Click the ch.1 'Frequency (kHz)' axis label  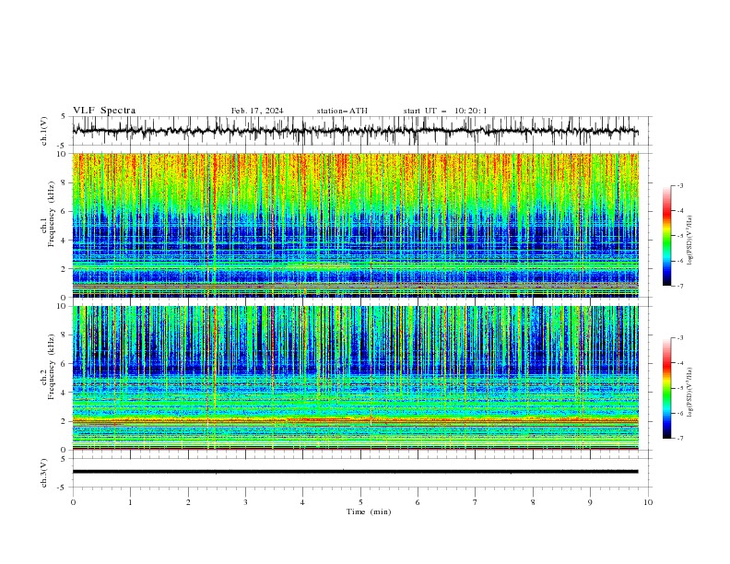[51, 215]
